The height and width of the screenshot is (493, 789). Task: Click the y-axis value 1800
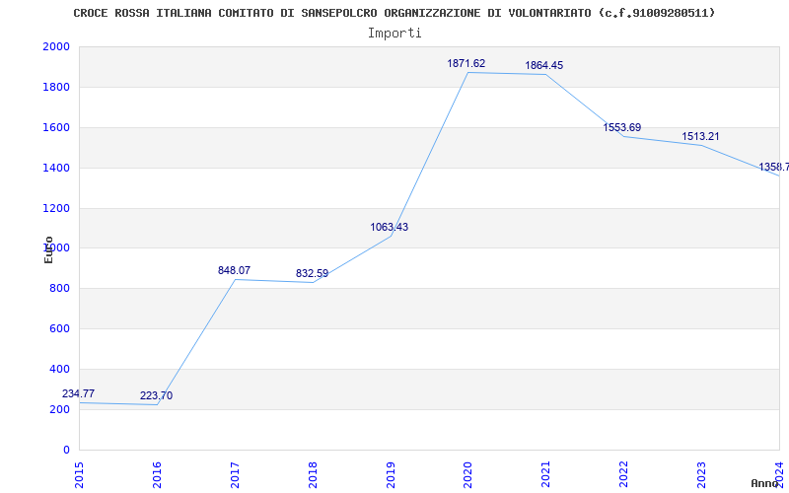click(56, 87)
